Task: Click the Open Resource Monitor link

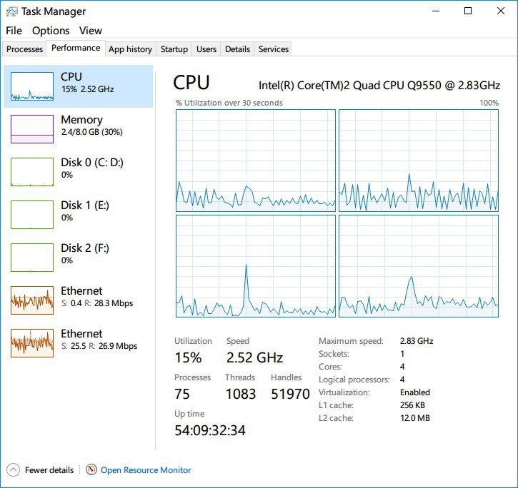Action: pos(146,470)
